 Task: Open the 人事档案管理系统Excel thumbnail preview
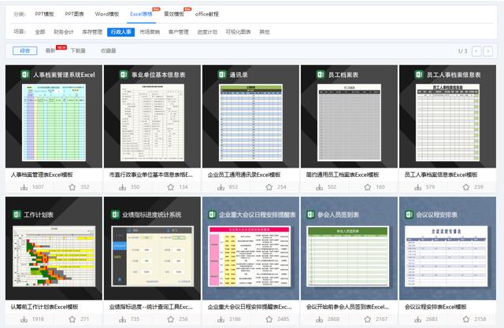pyautogui.click(x=54, y=116)
